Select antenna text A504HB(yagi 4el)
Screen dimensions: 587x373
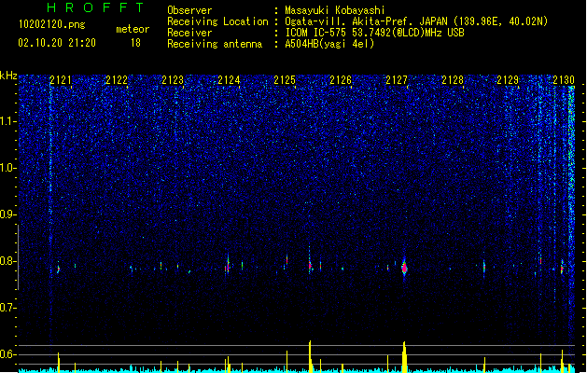coord(329,44)
